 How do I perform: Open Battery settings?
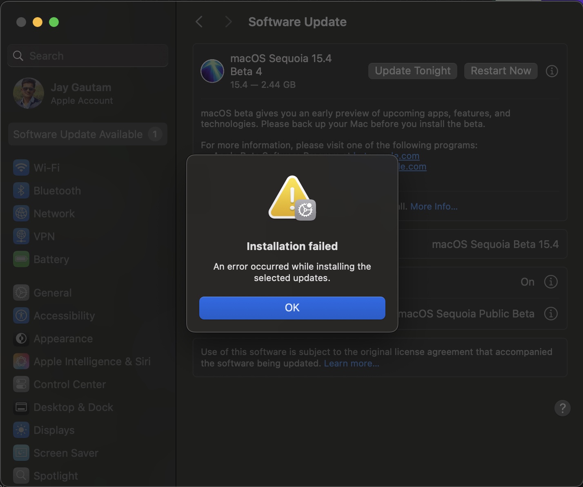(88, 259)
